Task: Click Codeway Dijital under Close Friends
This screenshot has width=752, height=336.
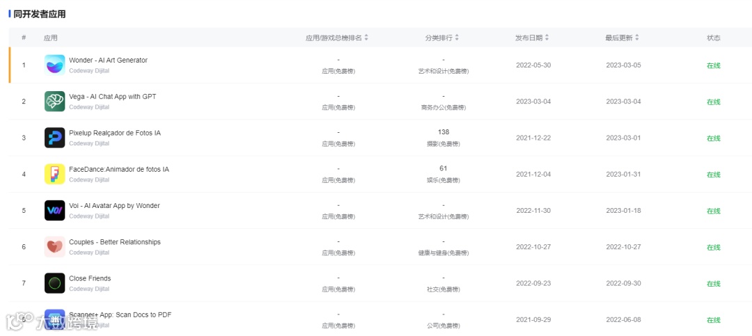Action: (x=89, y=289)
